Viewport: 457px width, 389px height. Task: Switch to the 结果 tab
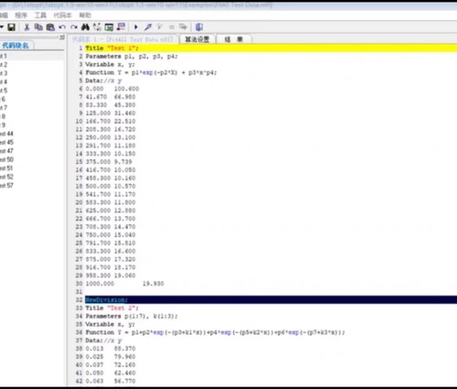point(234,39)
